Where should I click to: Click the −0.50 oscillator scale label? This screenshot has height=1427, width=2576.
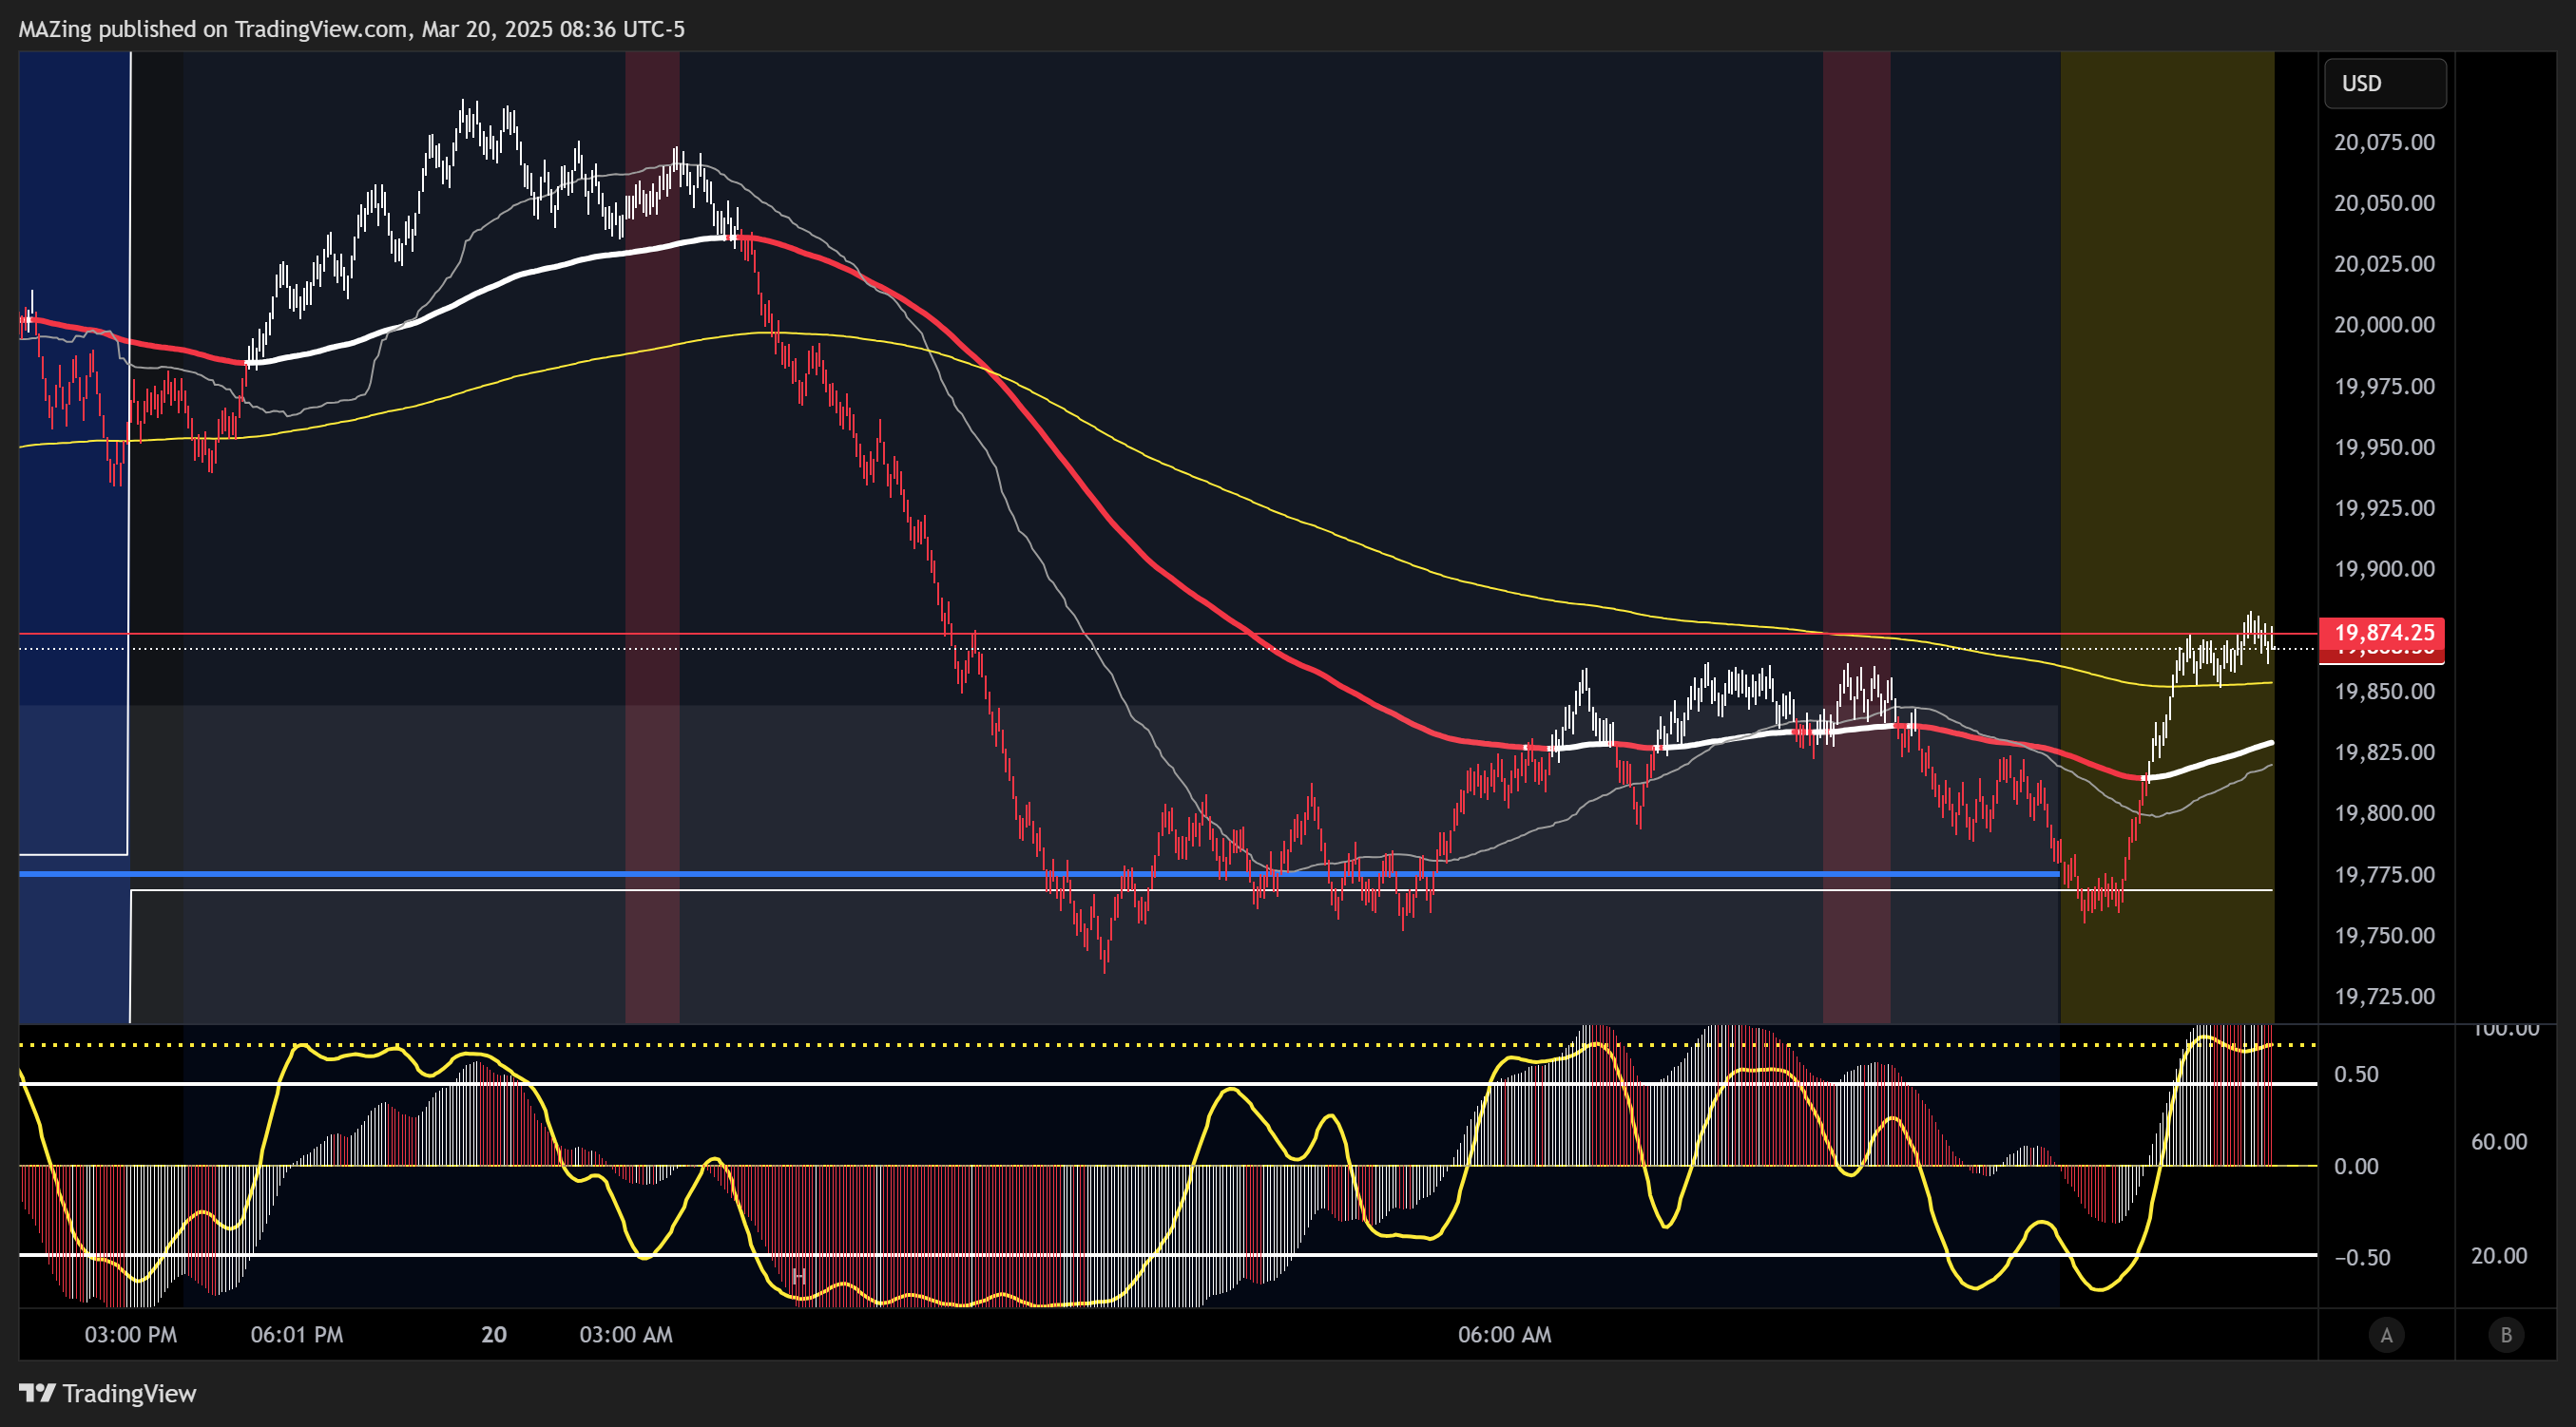[2362, 1258]
